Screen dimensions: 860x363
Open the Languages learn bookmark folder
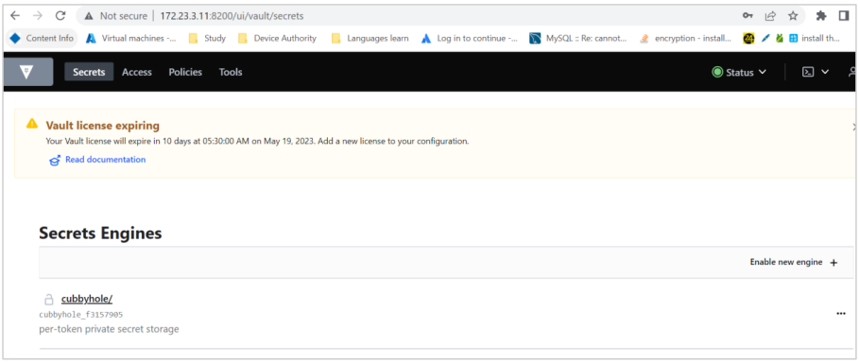tap(370, 39)
